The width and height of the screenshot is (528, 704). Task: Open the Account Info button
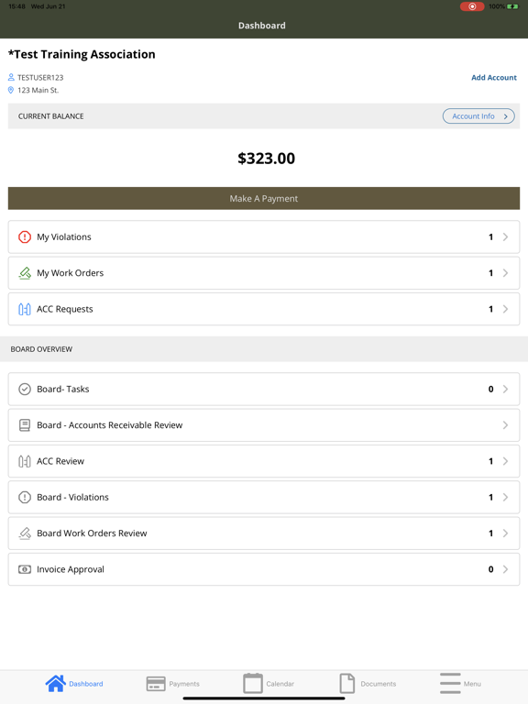click(x=478, y=116)
